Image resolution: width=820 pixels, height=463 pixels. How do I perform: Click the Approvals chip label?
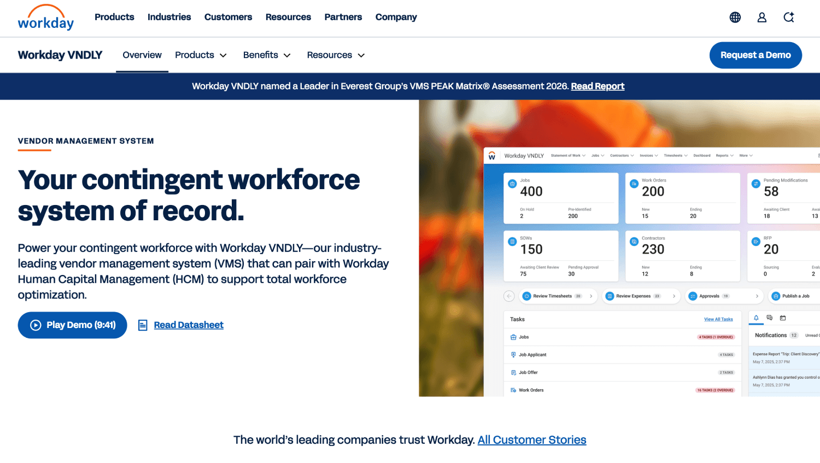[710, 296]
